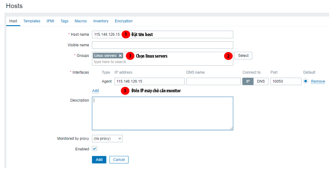Open the Monitored by proxy dropdown
335x174 pixels.
[107, 138]
